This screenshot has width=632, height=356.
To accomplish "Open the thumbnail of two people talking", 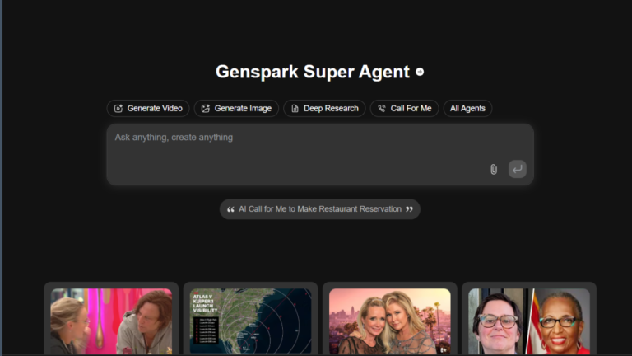I will click(x=111, y=321).
